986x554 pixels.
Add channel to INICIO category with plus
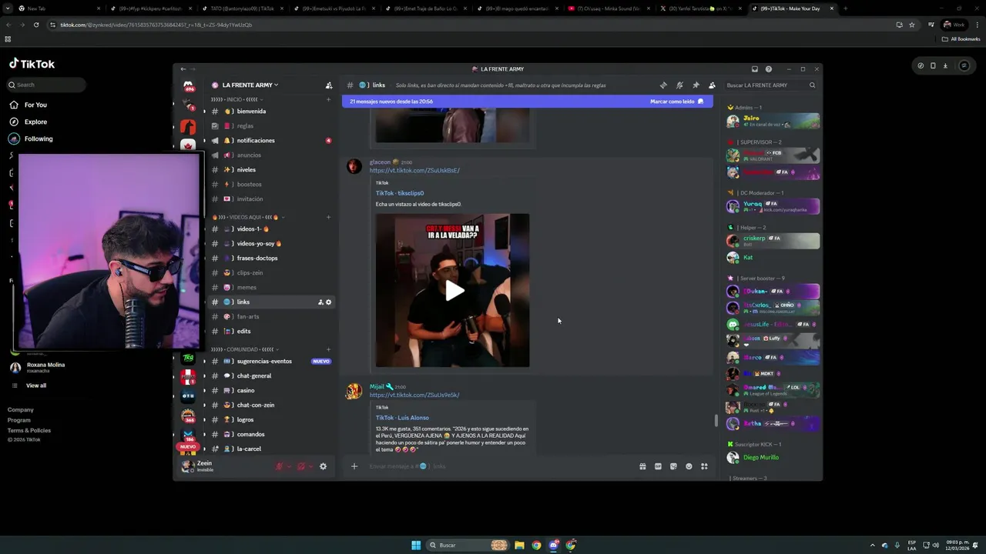point(328,99)
